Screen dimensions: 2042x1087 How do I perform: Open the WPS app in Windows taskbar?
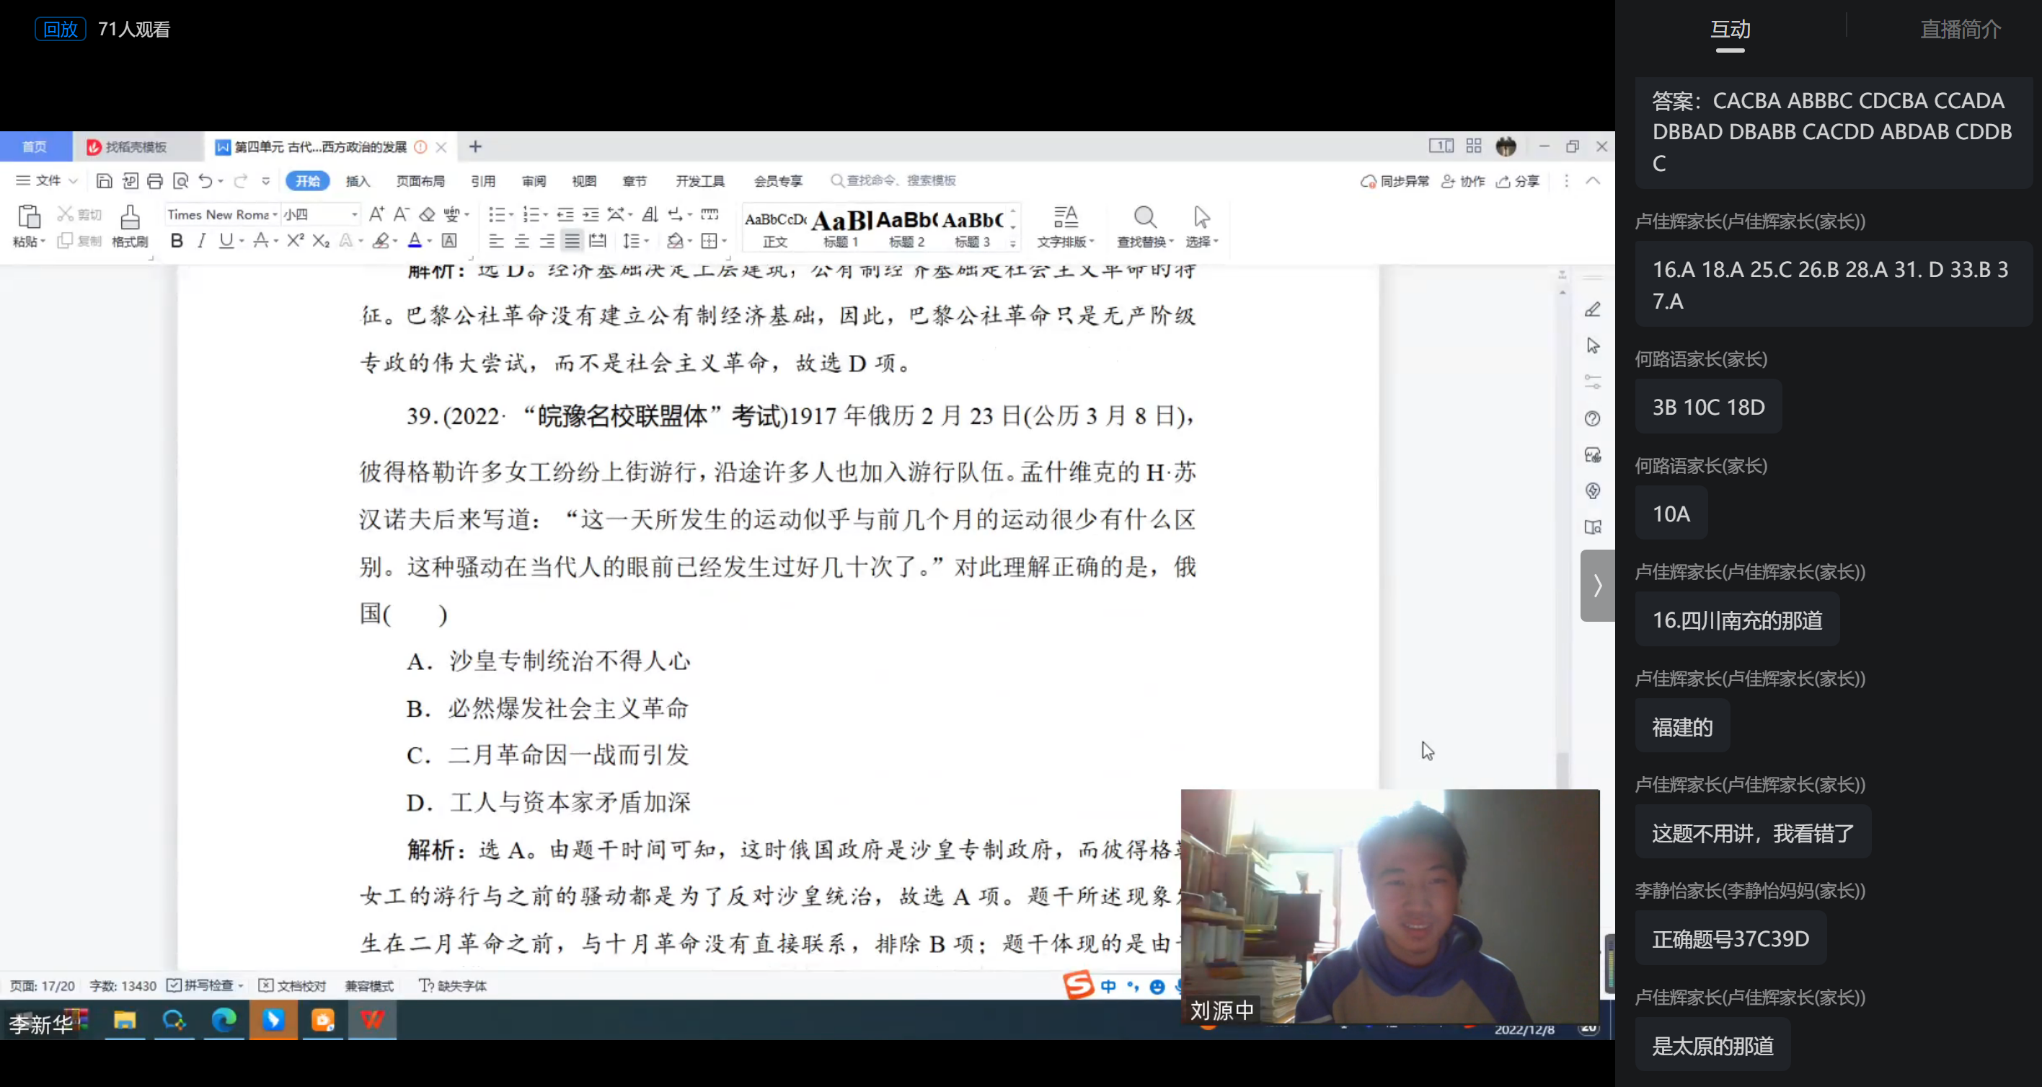coord(372,1020)
